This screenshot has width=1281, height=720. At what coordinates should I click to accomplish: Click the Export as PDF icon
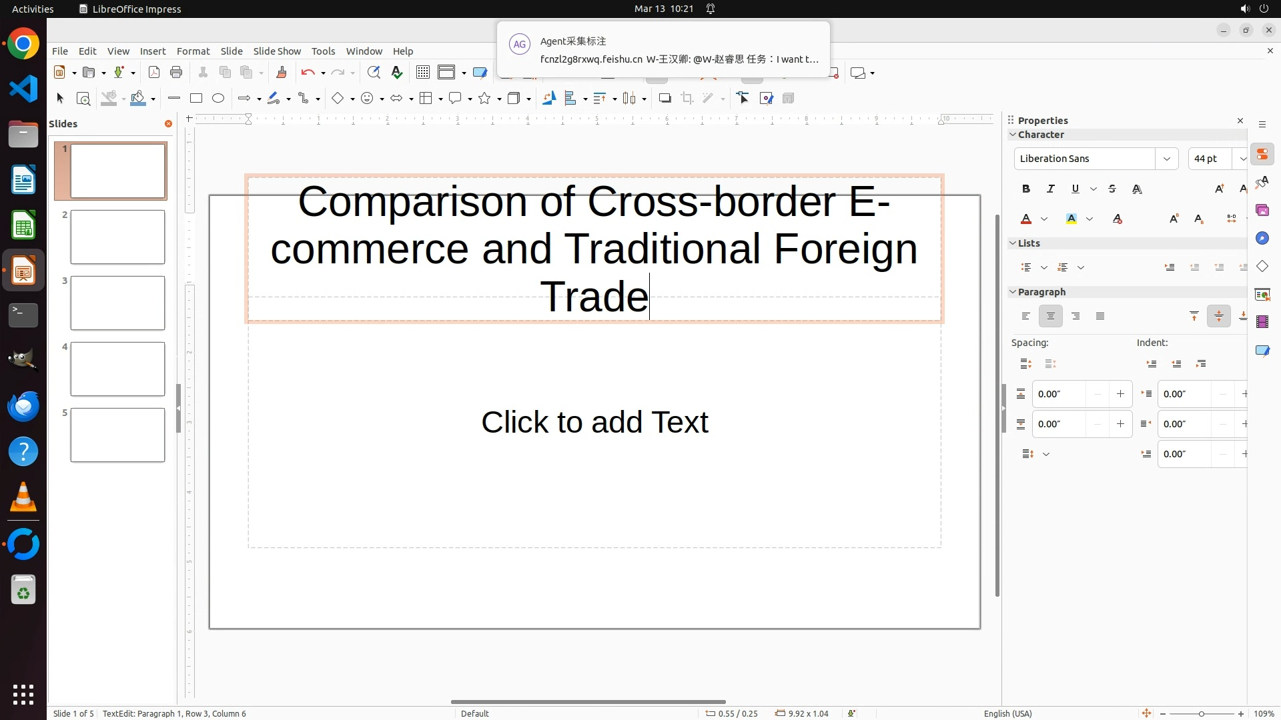(154, 73)
